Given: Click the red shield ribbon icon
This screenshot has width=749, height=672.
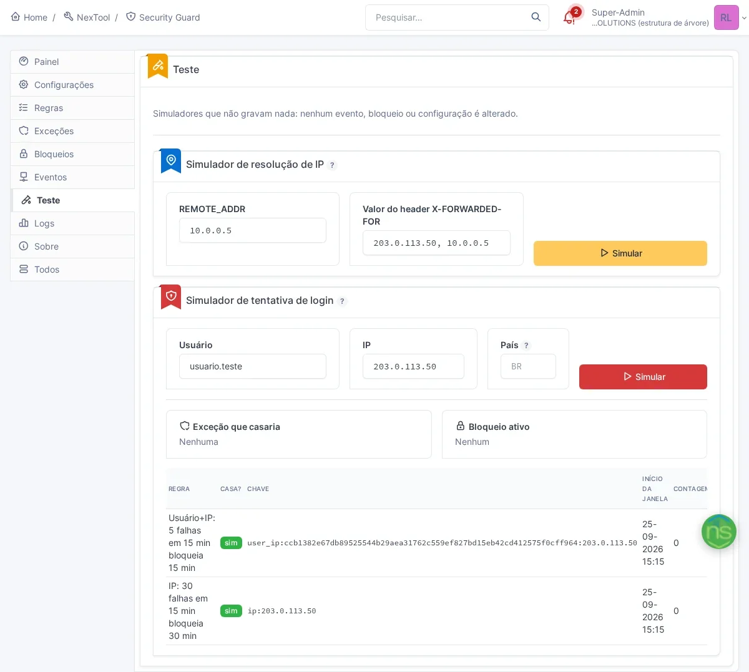Looking at the screenshot, I should coord(171,296).
